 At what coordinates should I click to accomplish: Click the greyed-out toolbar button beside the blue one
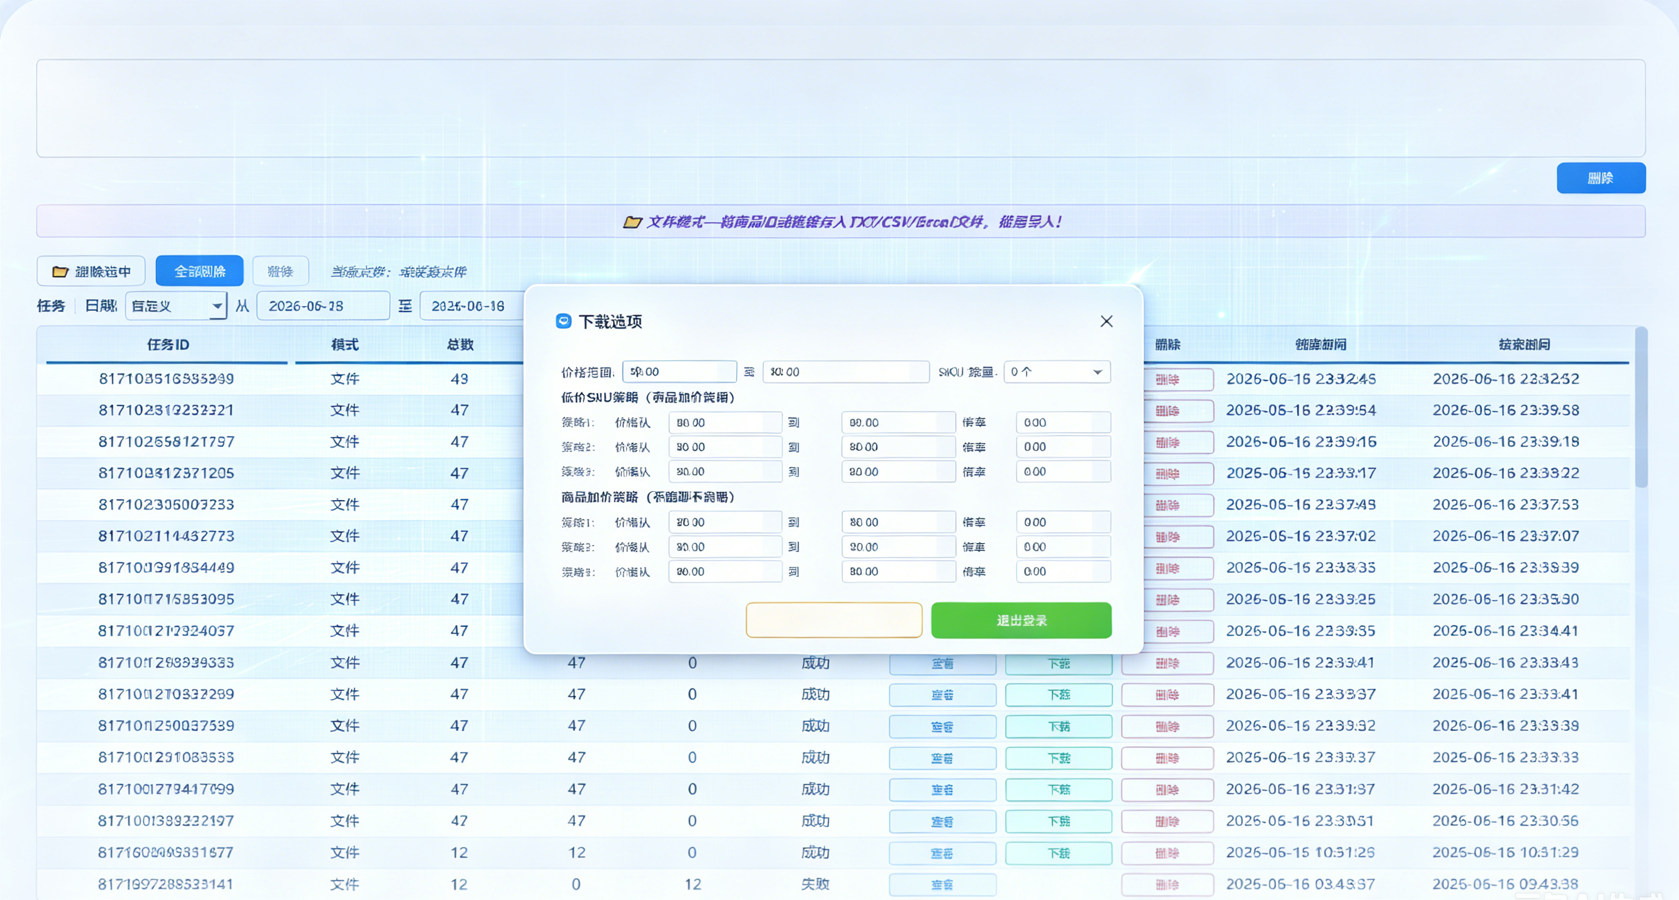(280, 271)
